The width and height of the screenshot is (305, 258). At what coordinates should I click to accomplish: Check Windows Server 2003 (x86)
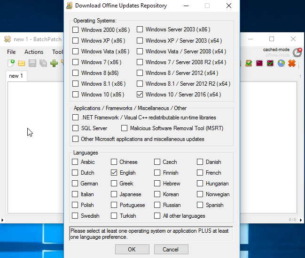140,29
